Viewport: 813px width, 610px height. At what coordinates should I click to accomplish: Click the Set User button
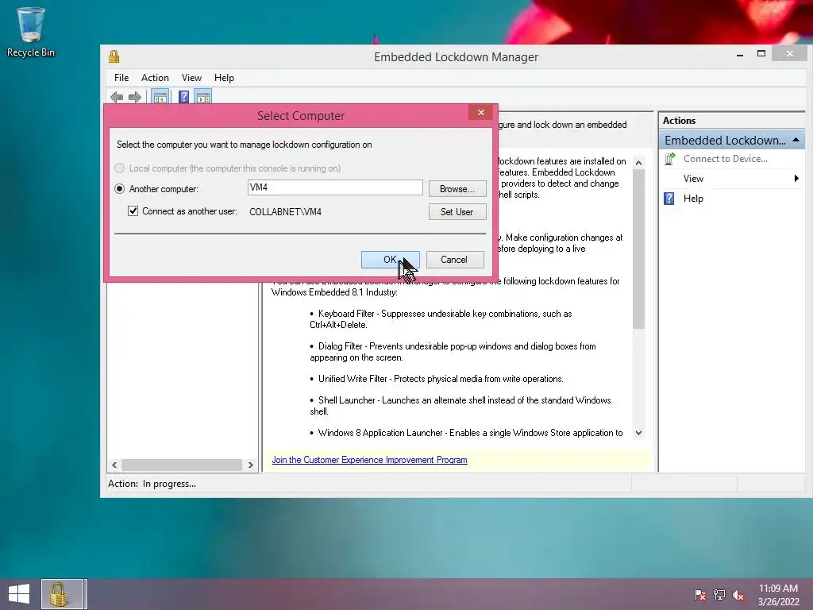(457, 211)
